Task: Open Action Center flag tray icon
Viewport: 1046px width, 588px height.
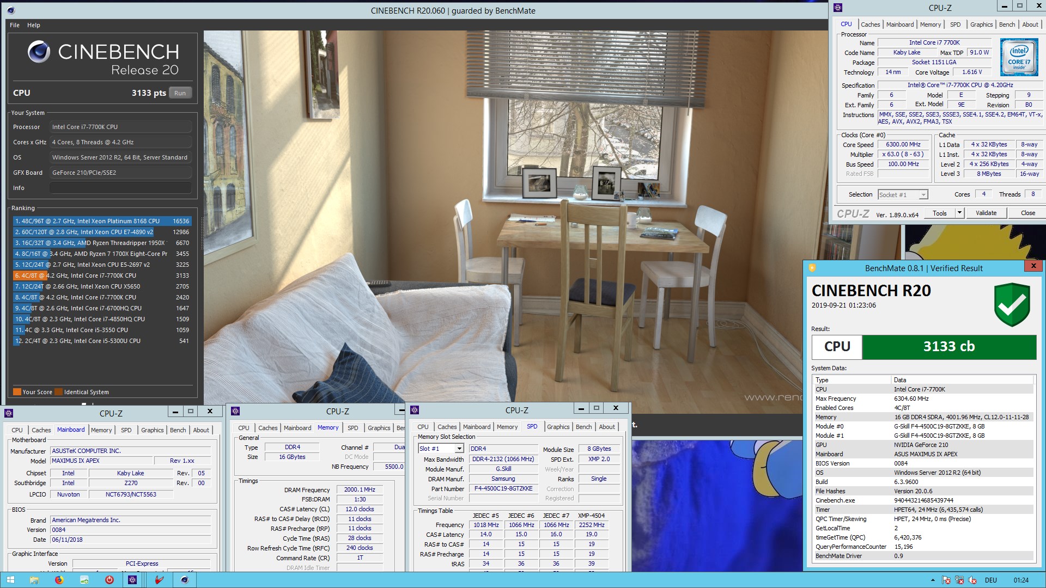Action: [x=946, y=580]
